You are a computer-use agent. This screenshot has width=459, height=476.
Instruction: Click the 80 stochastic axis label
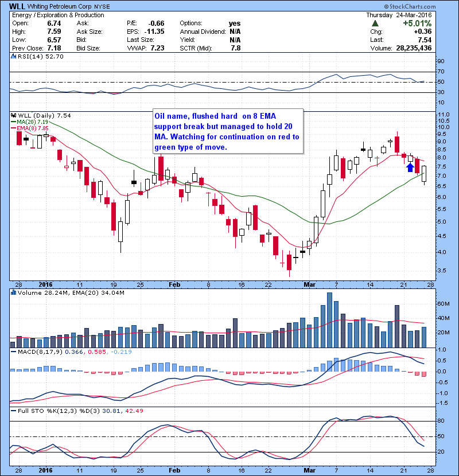pos(441,421)
